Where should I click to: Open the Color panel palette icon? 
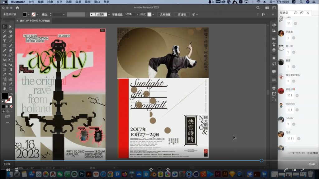click(x=274, y=25)
